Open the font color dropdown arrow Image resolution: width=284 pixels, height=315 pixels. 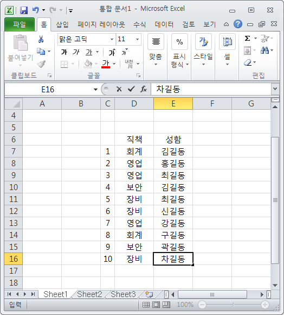(x=114, y=64)
